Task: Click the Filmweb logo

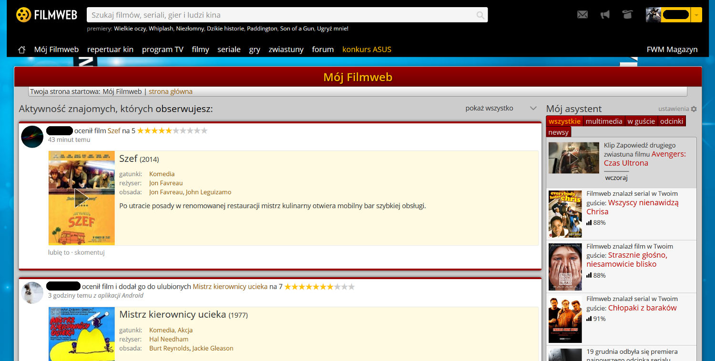Action: (47, 15)
